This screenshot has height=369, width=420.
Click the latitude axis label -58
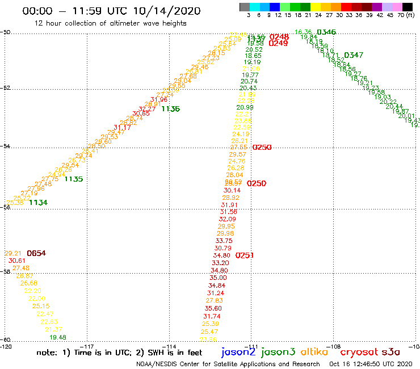(x=5, y=272)
